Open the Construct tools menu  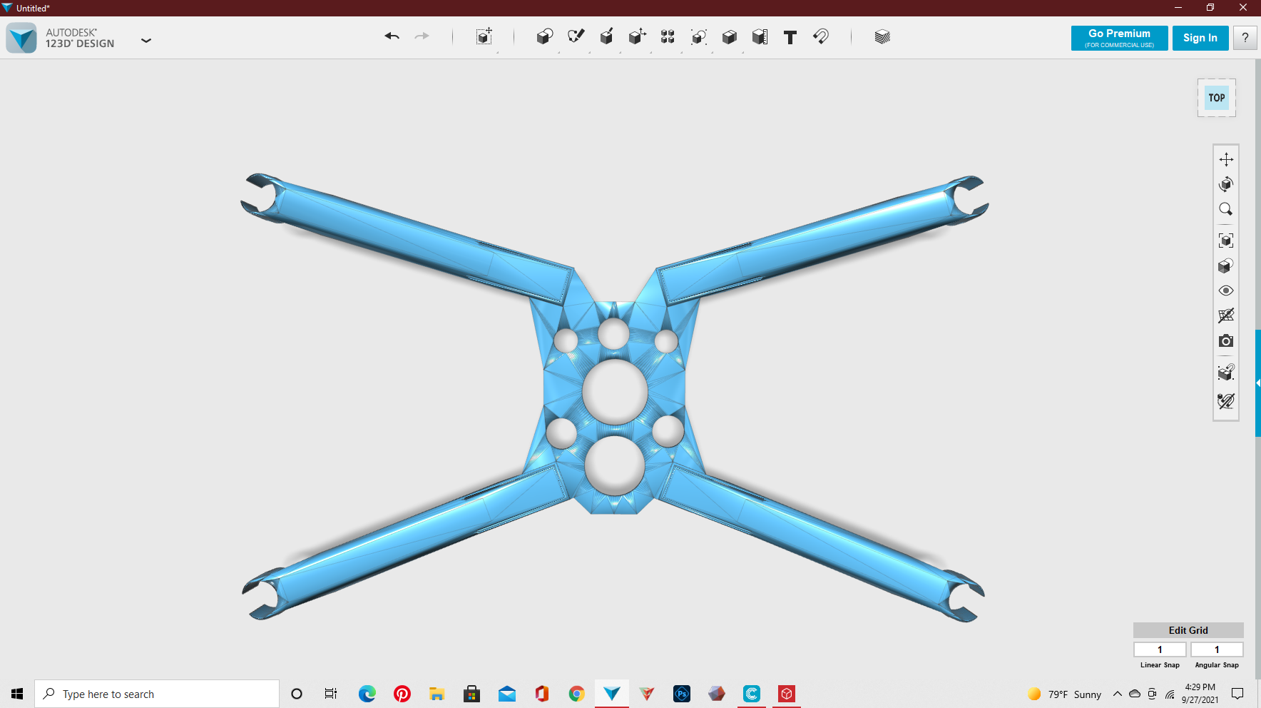click(606, 37)
